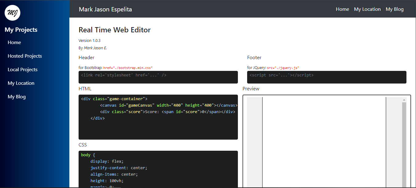Open My Location in the sidebar
The height and width of the screenshot is (188, 416).
[x=21, y=83]
